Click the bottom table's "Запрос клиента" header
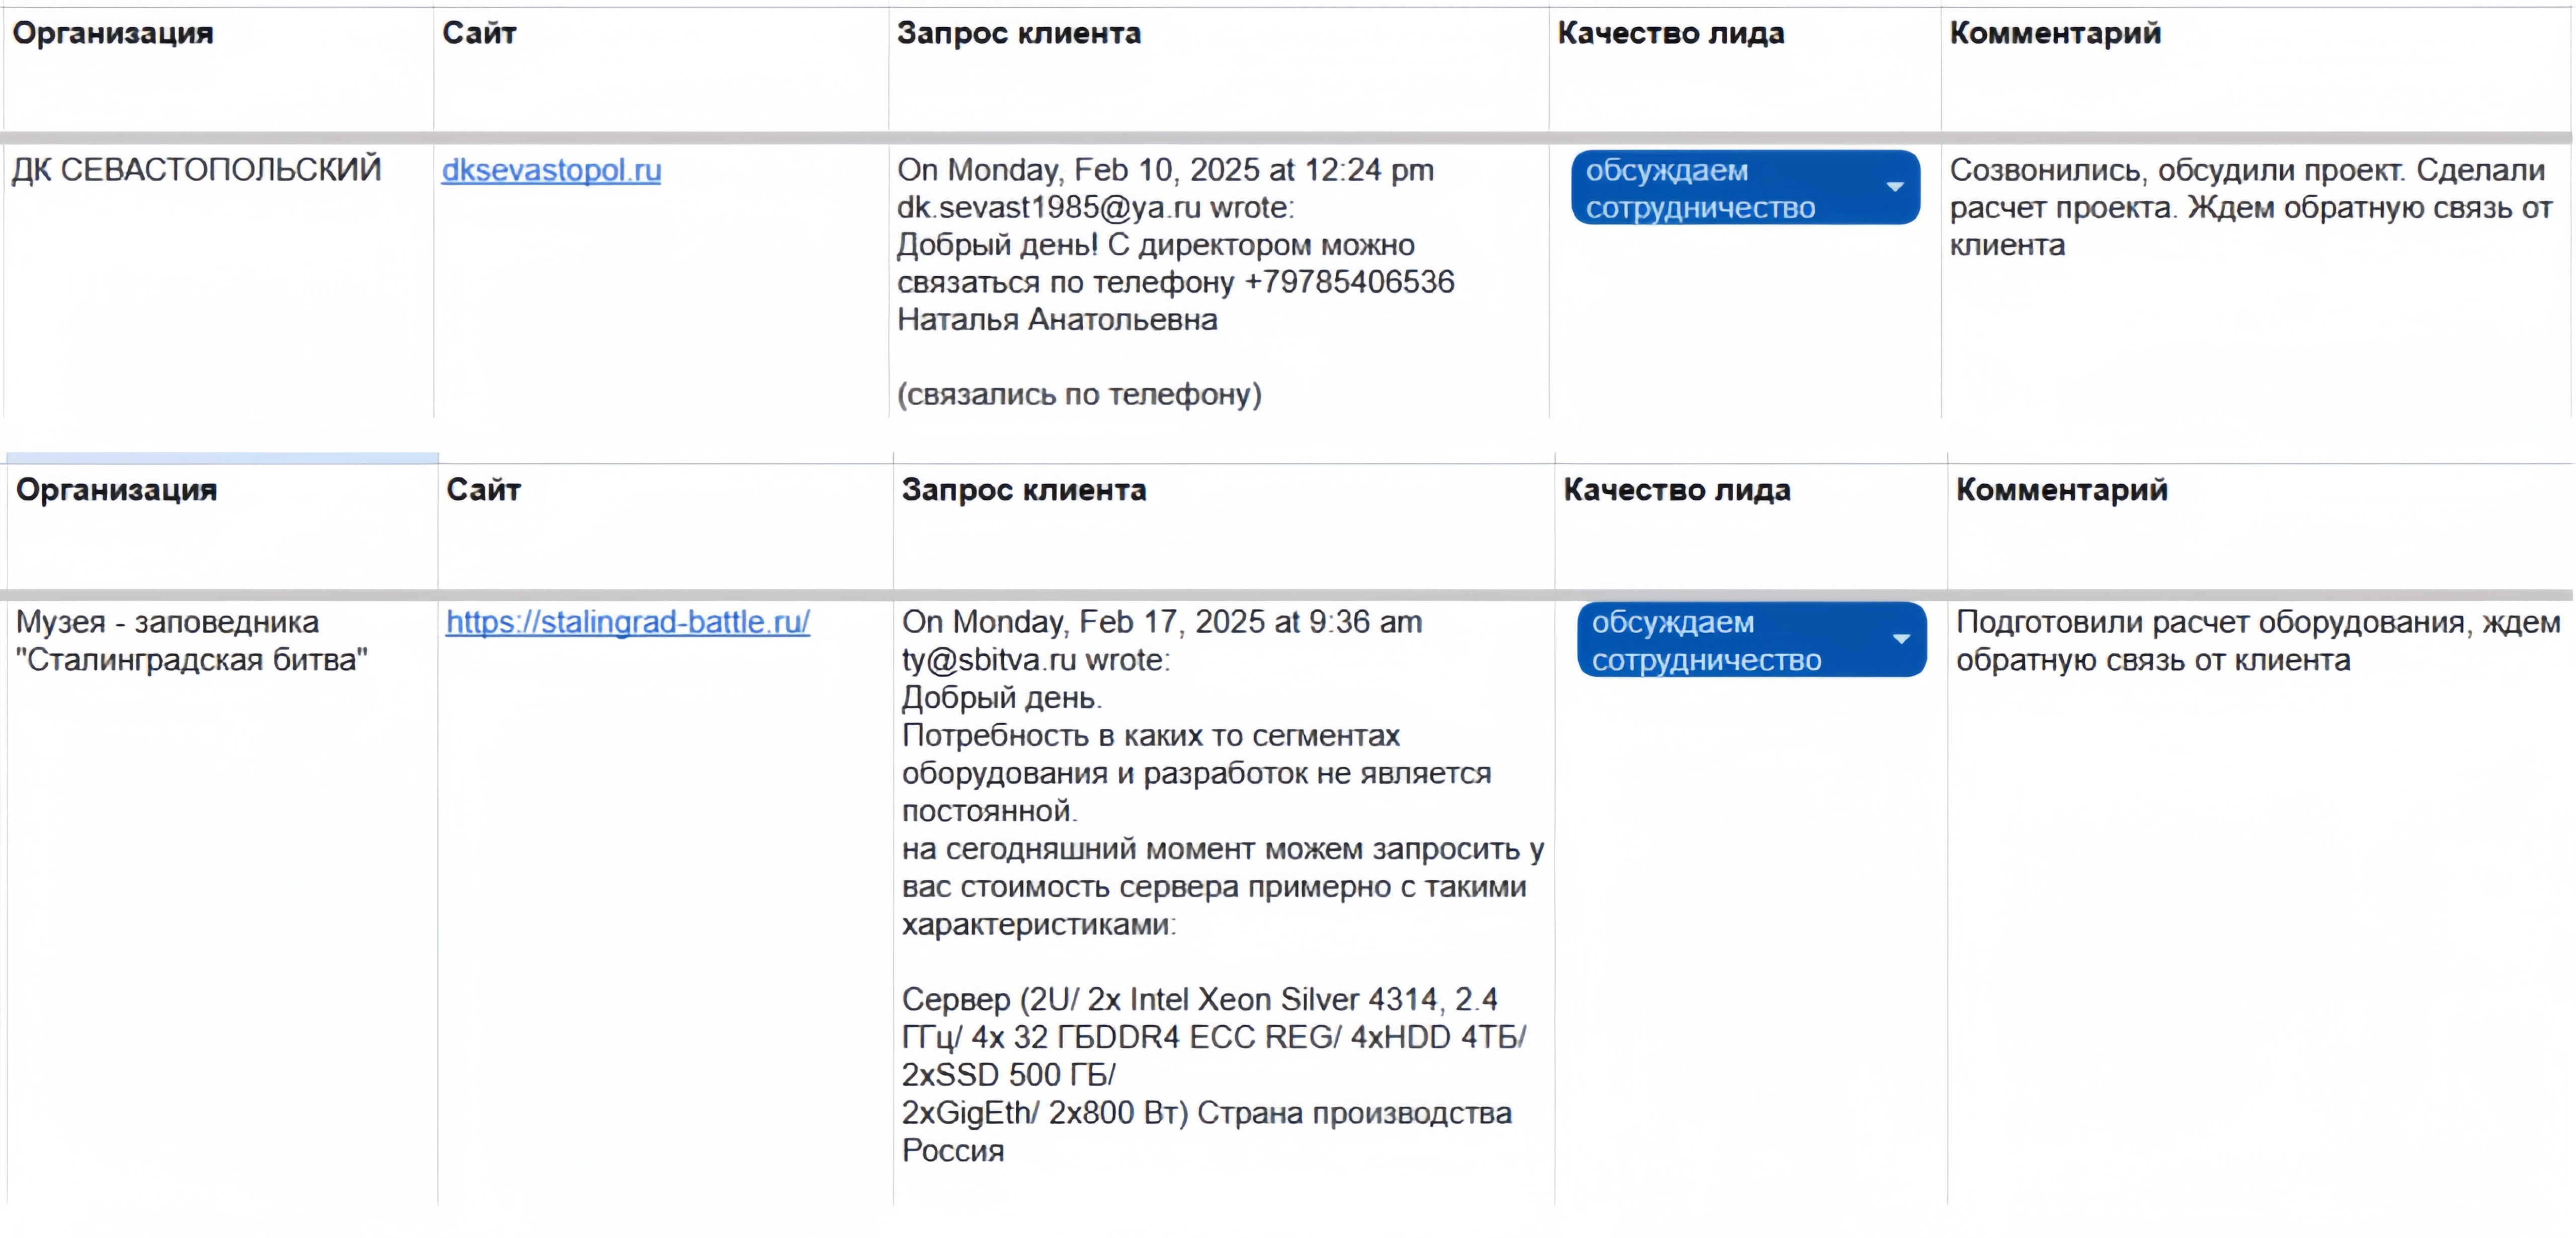 [x=1023, y=490]
